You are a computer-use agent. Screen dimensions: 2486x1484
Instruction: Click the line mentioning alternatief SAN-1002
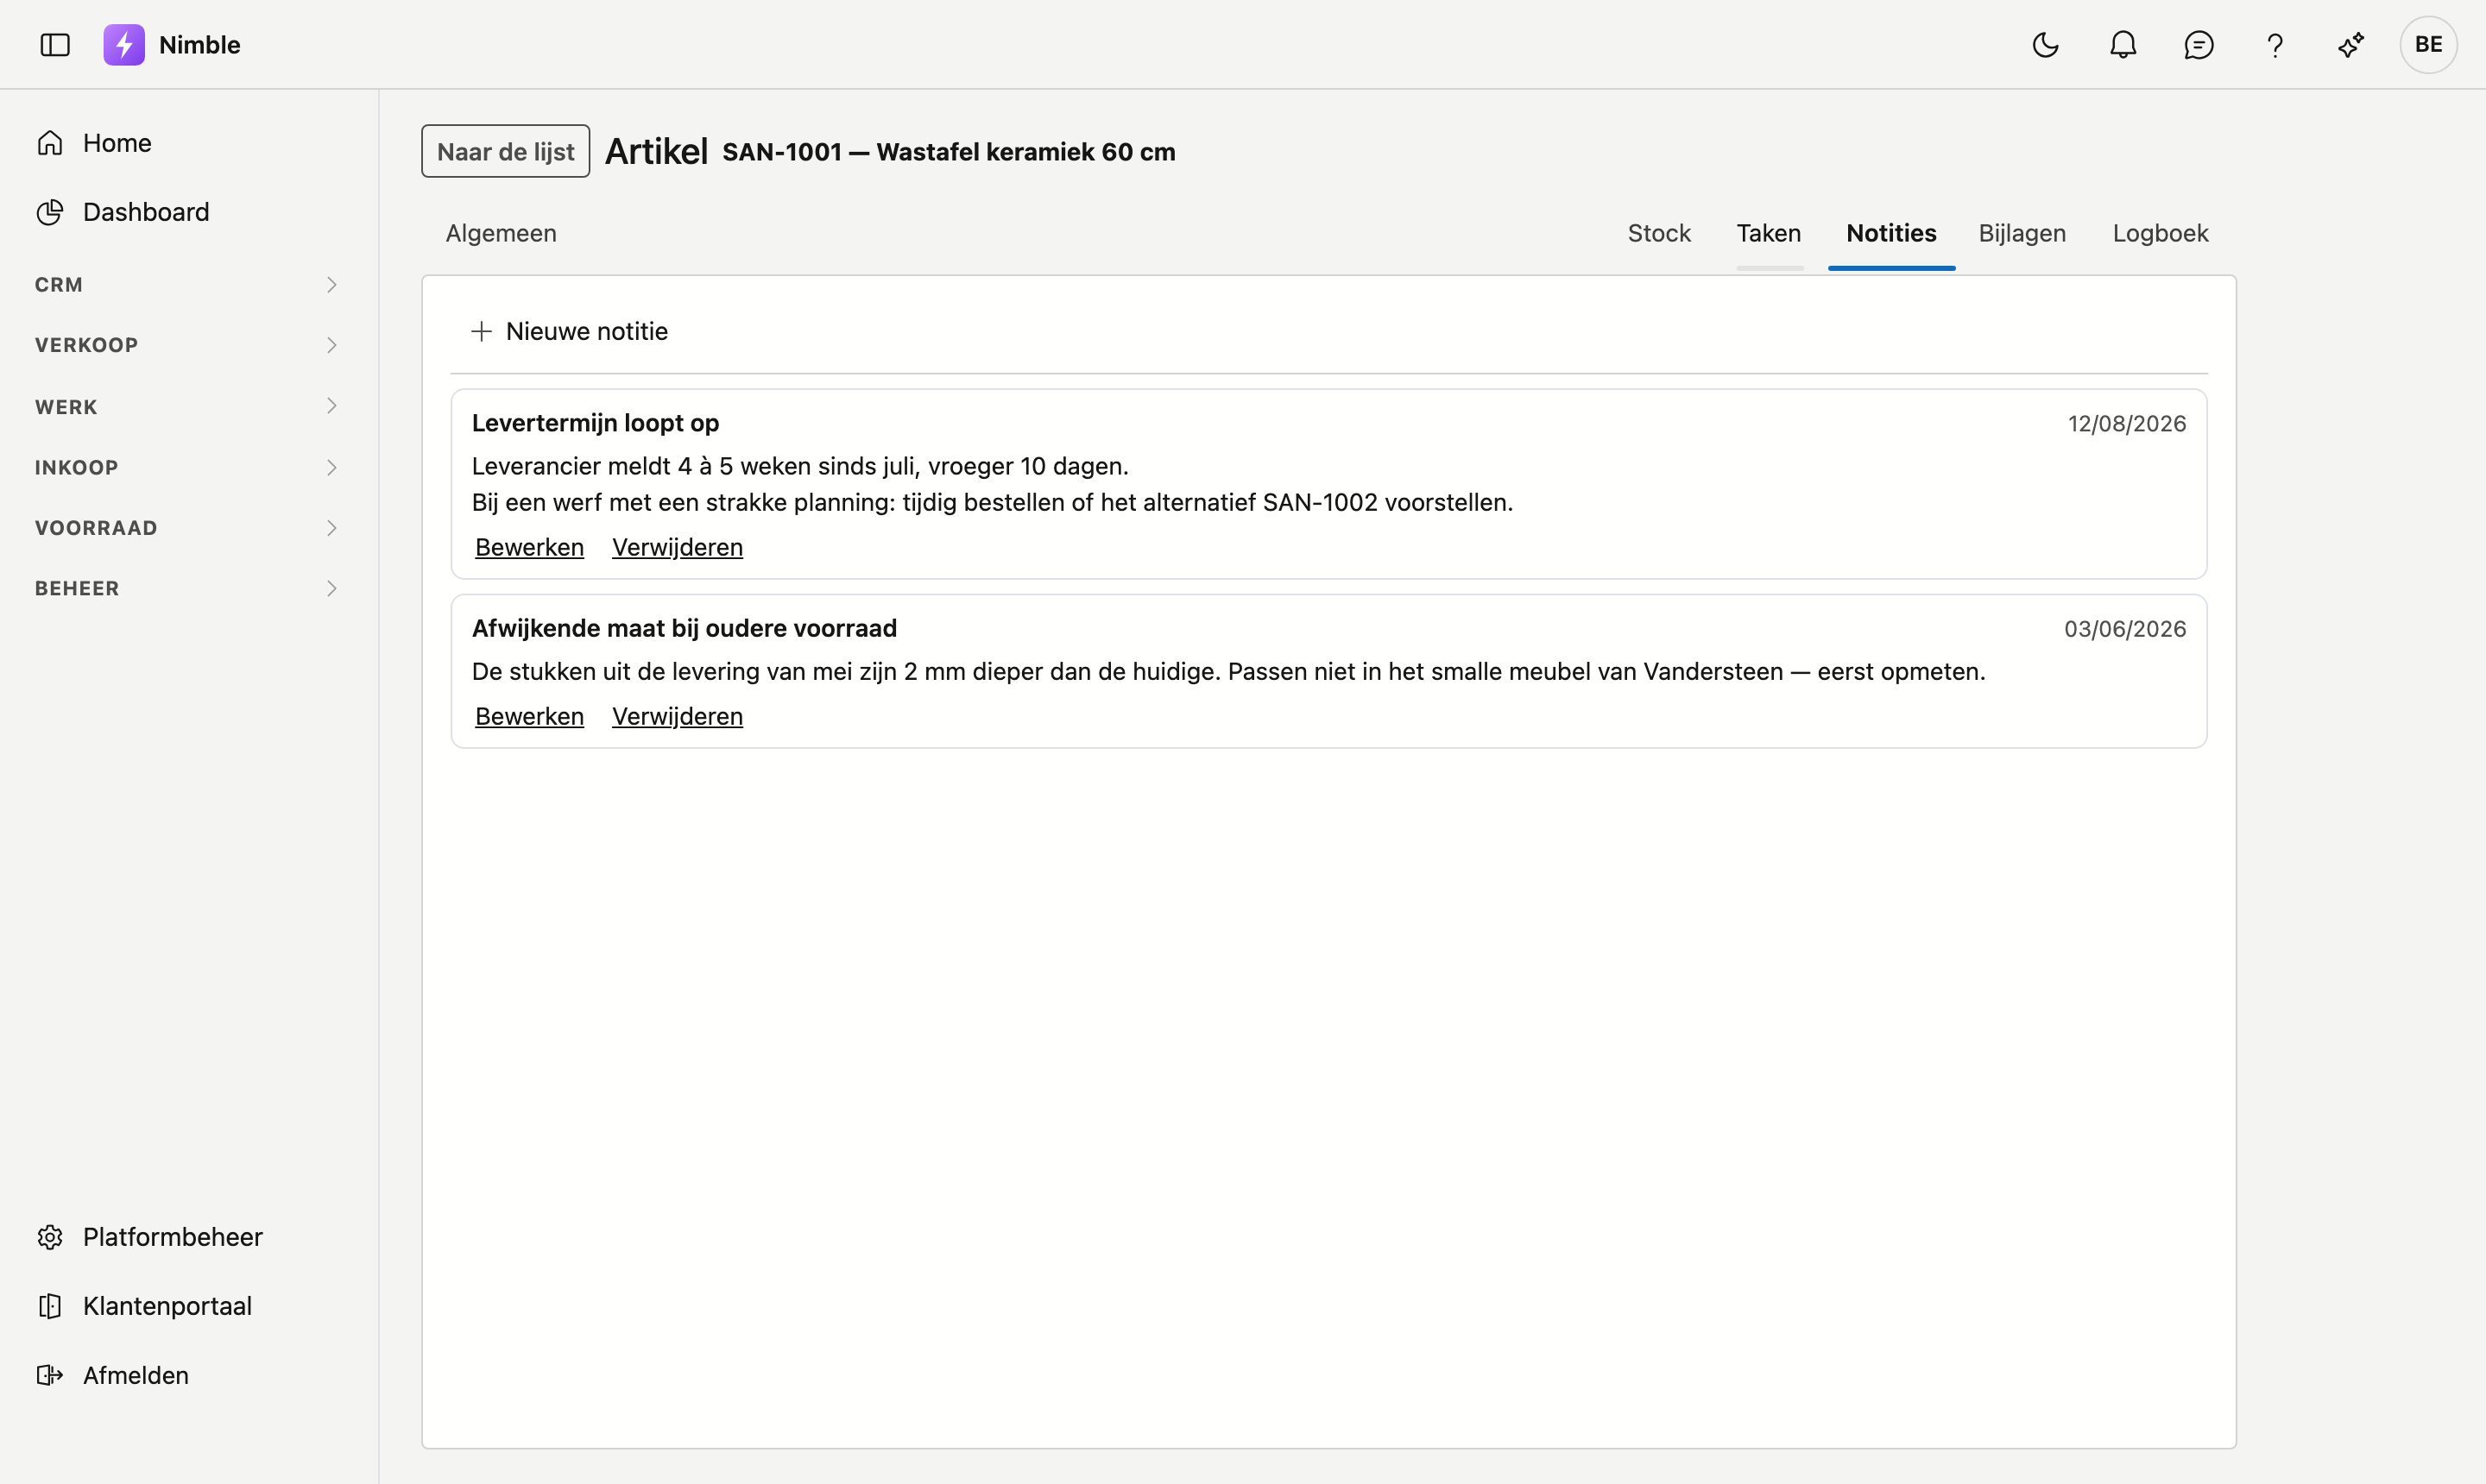point(993,502)
